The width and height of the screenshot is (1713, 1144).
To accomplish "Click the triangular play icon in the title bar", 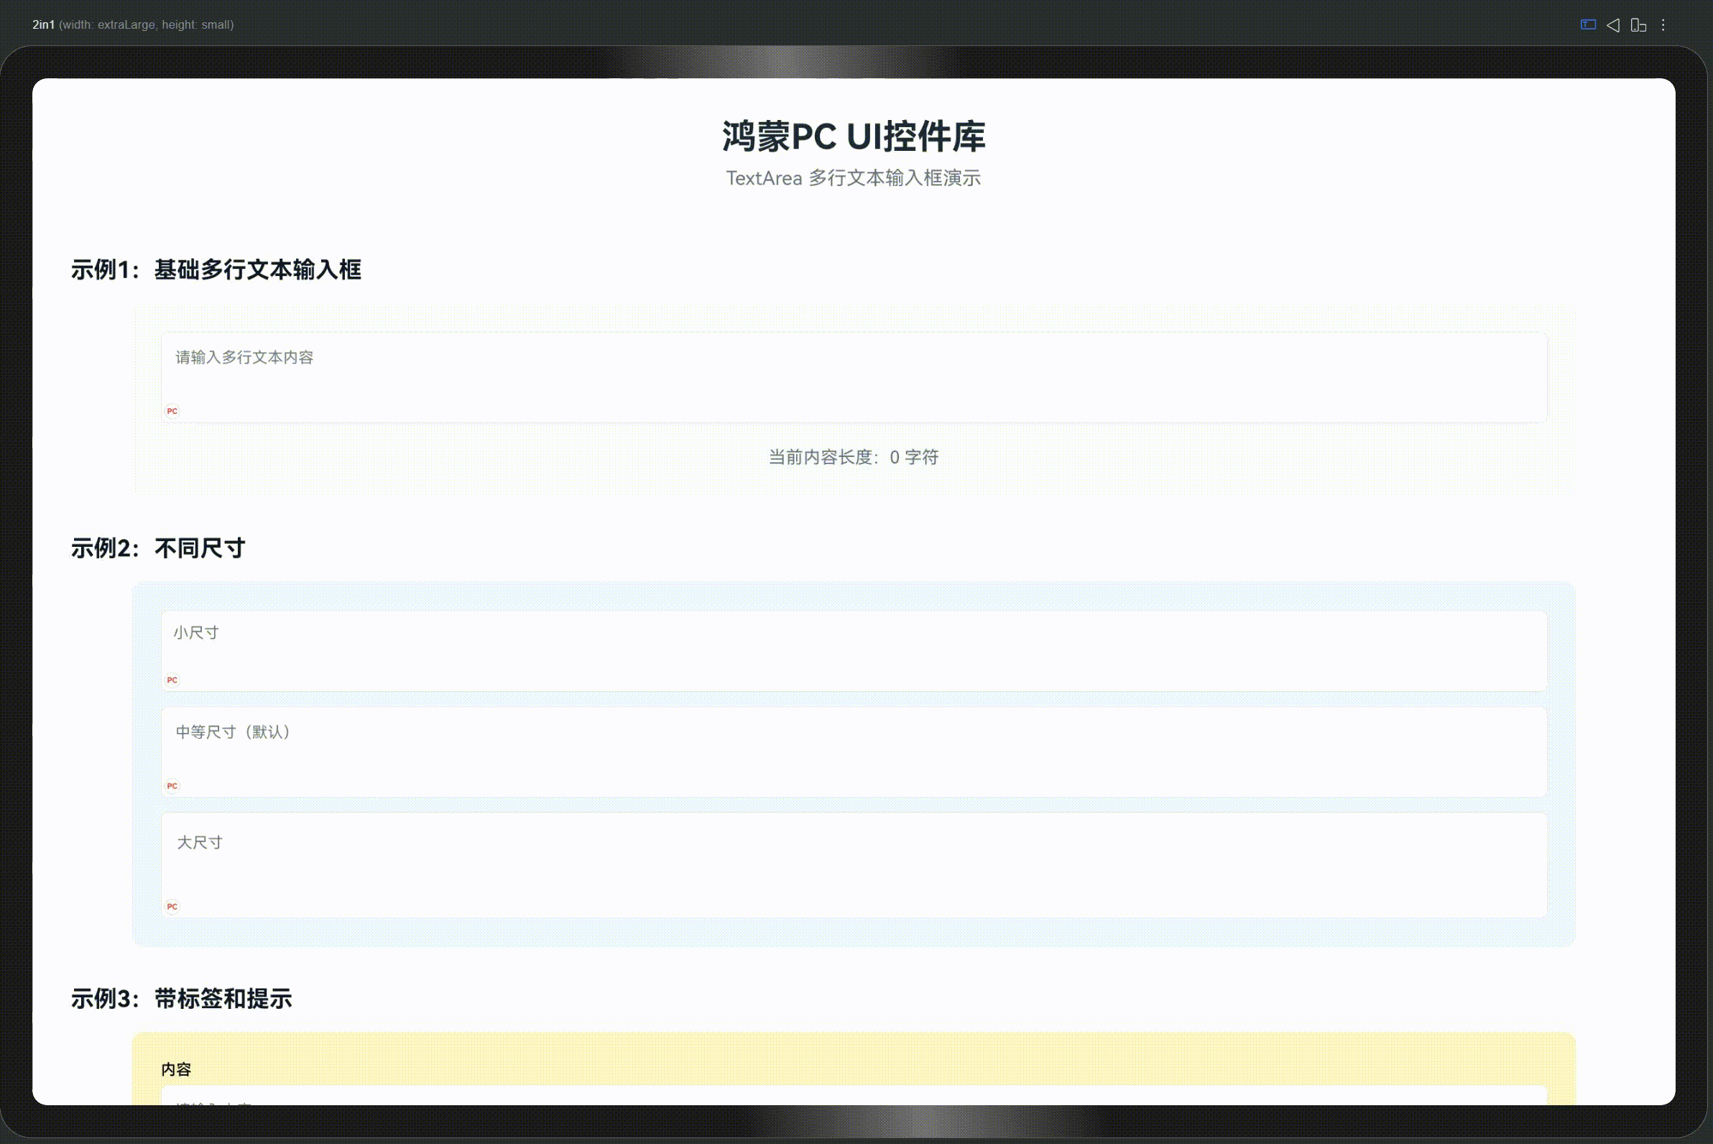I will 1613,25.
